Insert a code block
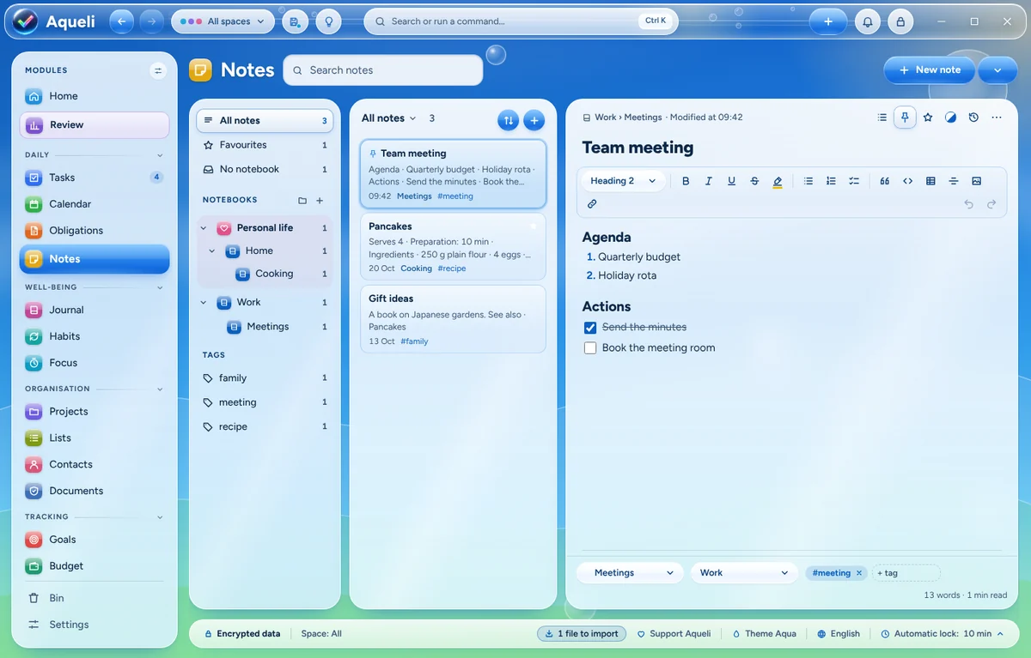Viewport: 1031px width, 658px height. 907,181
